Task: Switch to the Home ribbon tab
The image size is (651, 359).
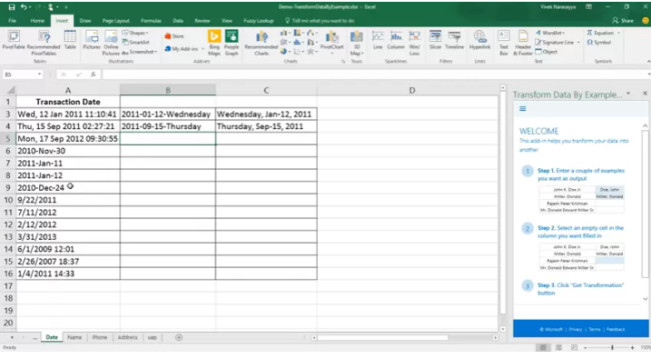Action: point(37,21)
